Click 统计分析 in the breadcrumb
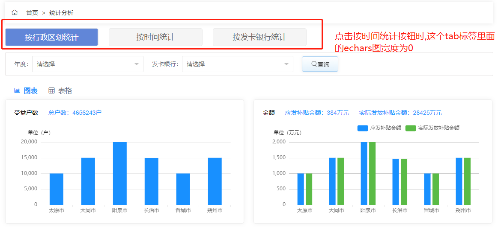This screenshot has height=233, width=501. [x=61, y=13]
